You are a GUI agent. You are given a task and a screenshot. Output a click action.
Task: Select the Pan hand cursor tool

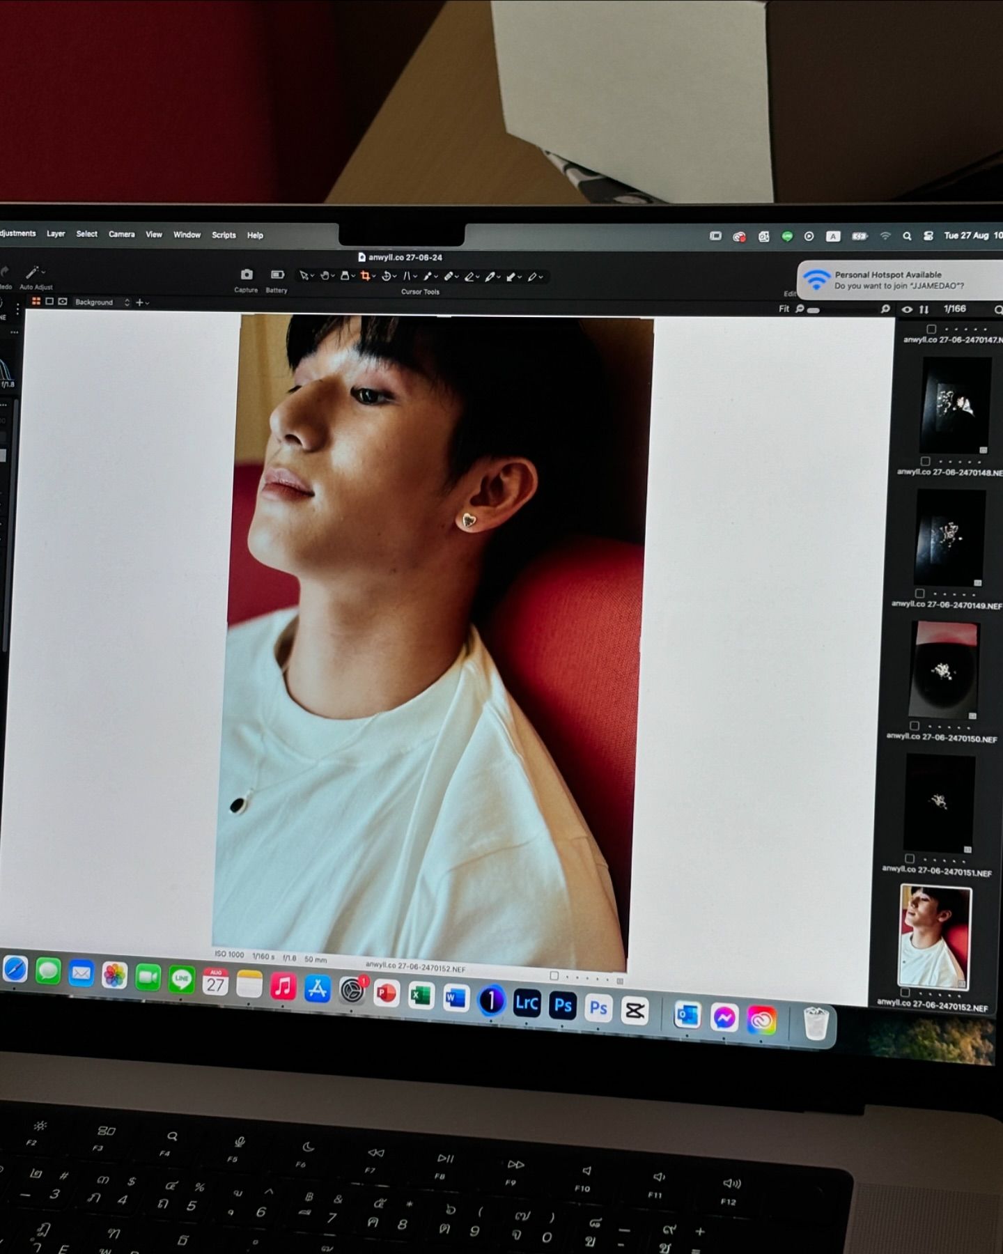325,276
